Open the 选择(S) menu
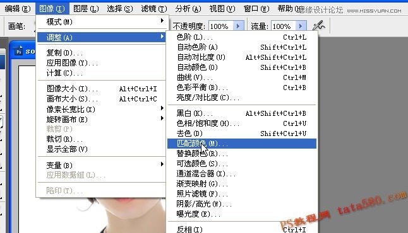This screenshot has height=233, width=408. (120, 9)
